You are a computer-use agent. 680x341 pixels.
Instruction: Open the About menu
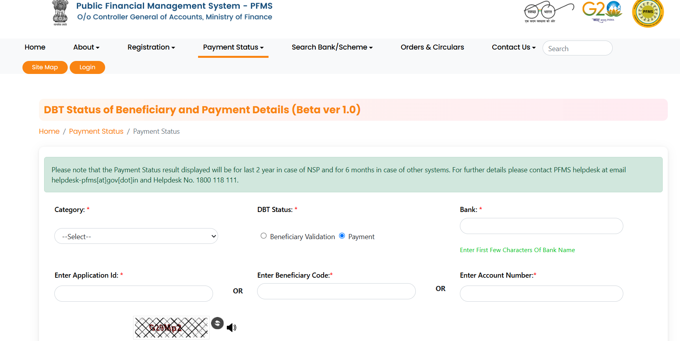tap(86, 47)
